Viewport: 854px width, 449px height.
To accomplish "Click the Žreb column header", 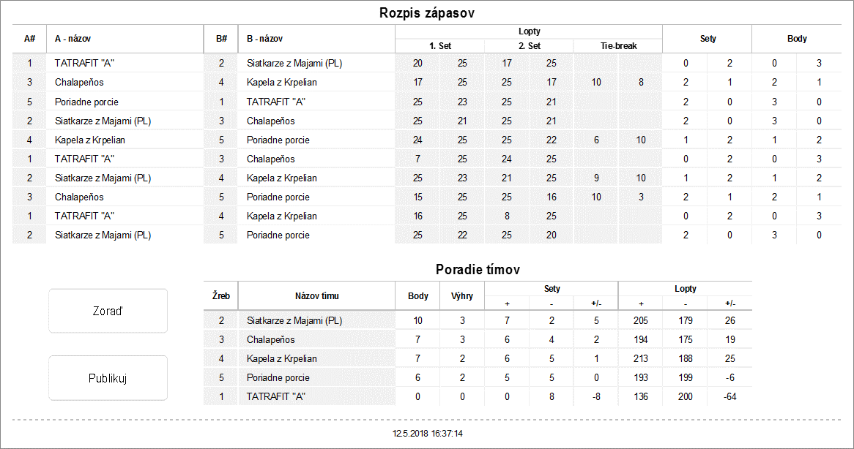I will pos(221,296).
